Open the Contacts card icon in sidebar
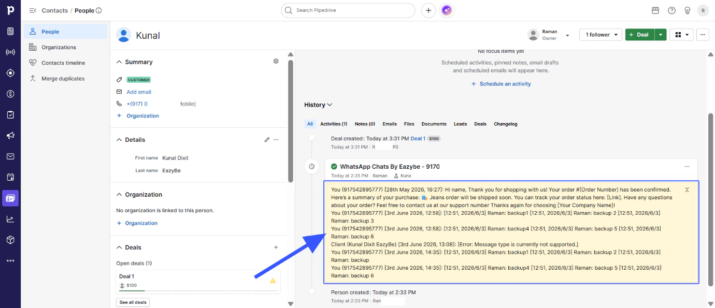Viewport: 715px width, 308px height. (x=10, y=198)
